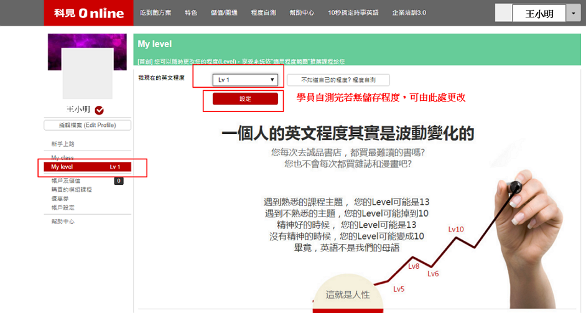Click the 一個人的英文程度其實是波動變化的 headline

[348, 134]
